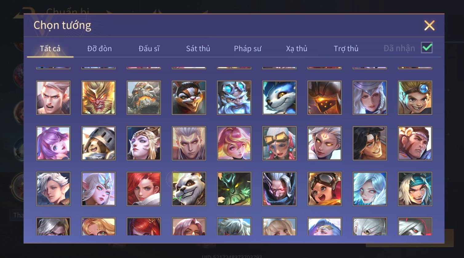The height and width of the screenshot is (258, 464).
Task: Select the purple-haired girl hero portrait
Action: pyautogui.click(x=53, y=143)
